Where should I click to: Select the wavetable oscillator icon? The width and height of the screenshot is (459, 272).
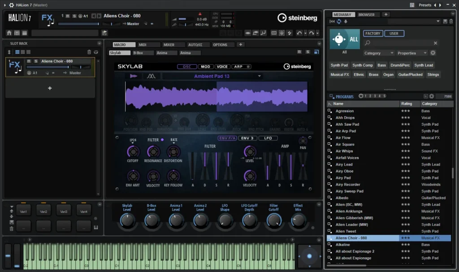click(151, 76)
